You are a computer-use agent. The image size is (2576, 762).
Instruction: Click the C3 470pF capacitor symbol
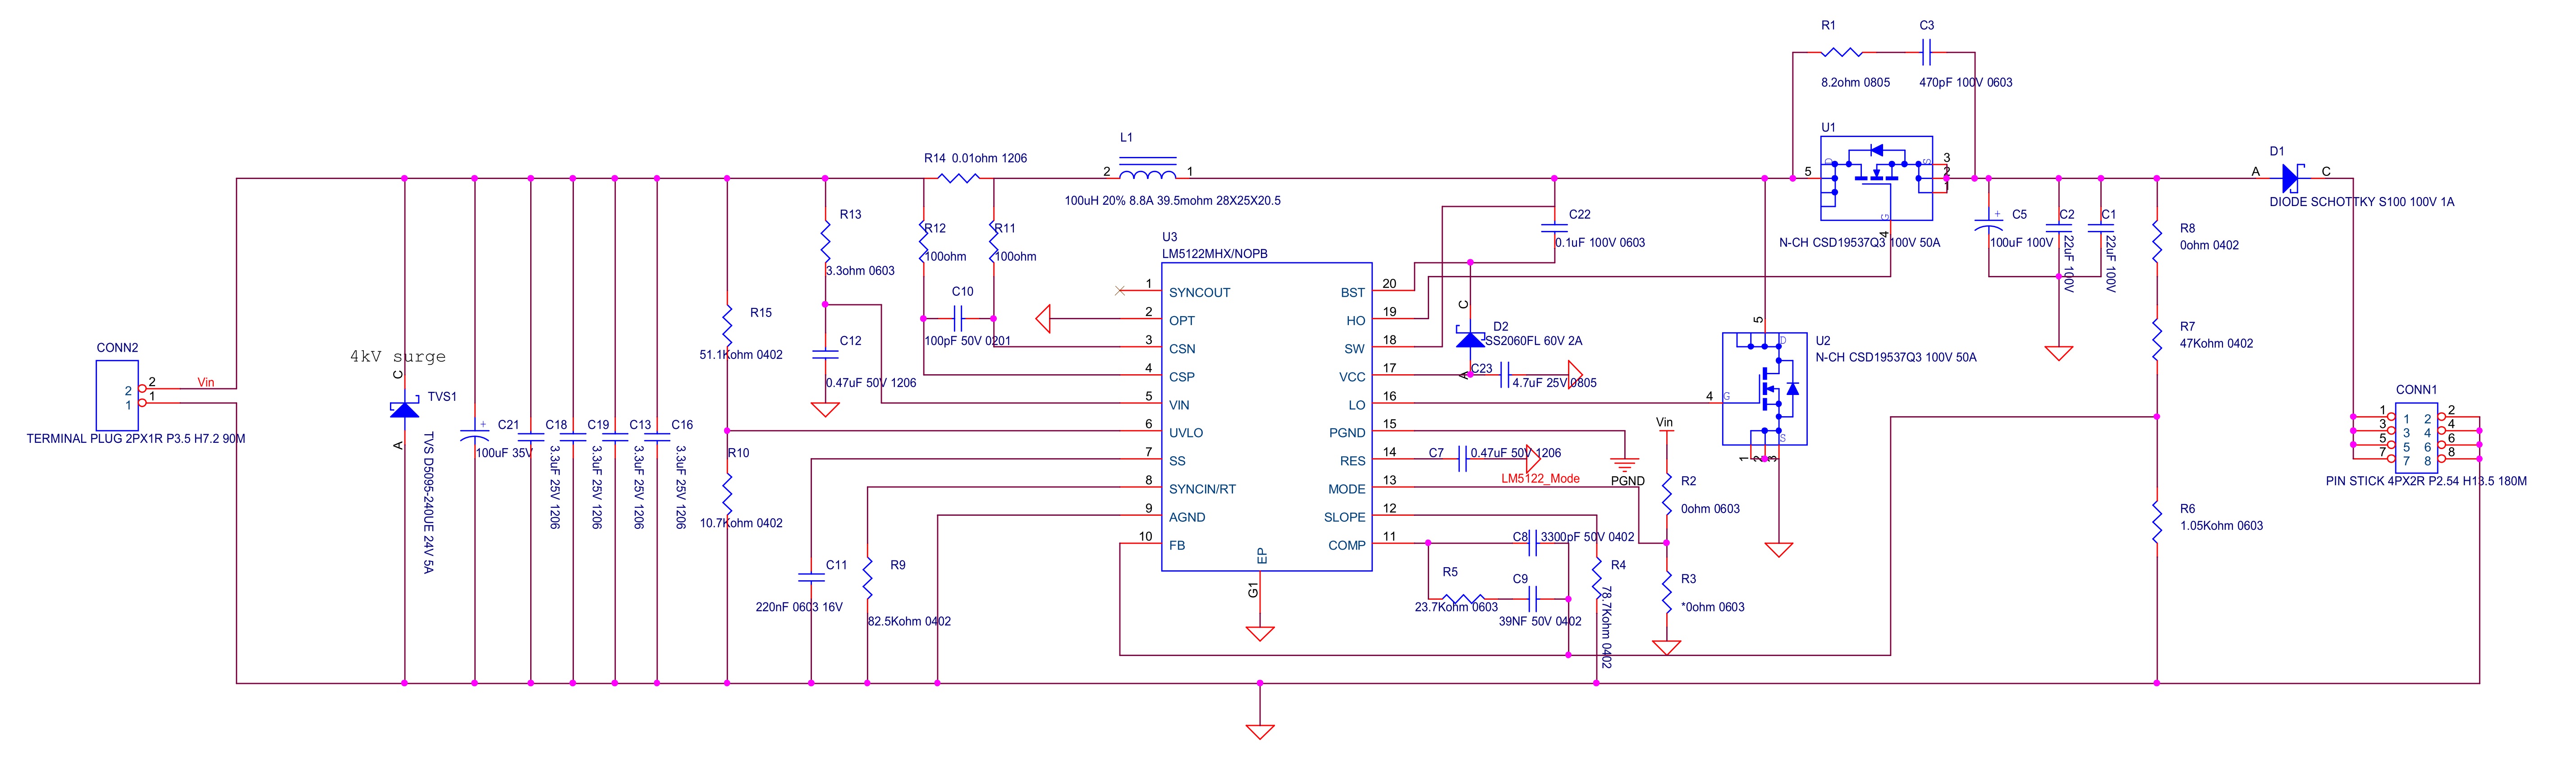point(1926,52)
